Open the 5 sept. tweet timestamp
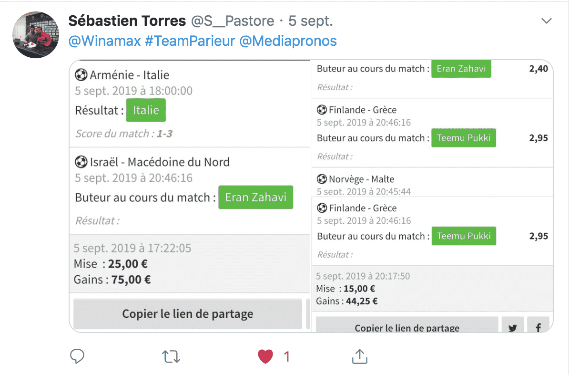The width and height of the screenshot is (569, 375). pos(311,21)
